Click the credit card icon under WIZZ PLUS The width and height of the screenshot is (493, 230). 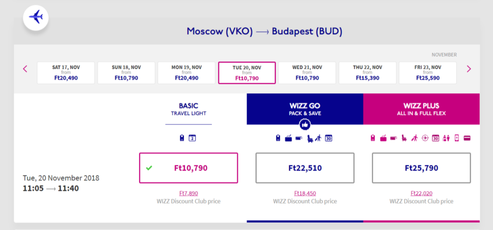coord(467,138)
